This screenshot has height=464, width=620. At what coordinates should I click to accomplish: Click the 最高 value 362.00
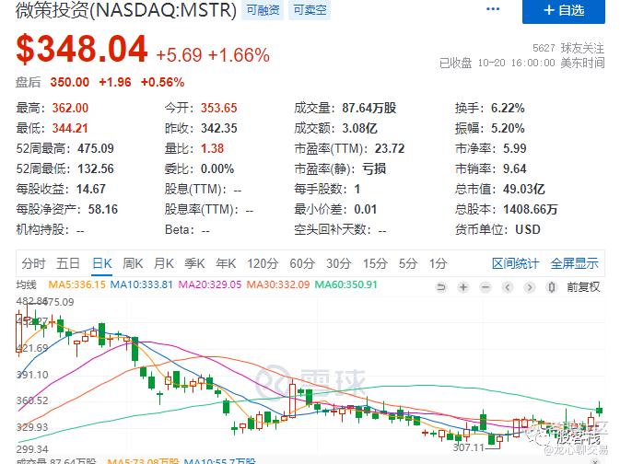pos(70,108)
